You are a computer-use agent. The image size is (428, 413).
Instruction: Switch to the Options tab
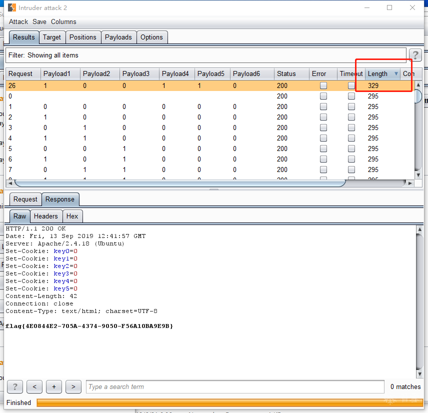[151, 37]
